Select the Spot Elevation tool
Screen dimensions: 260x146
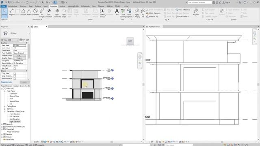click(x=49, y=13)
